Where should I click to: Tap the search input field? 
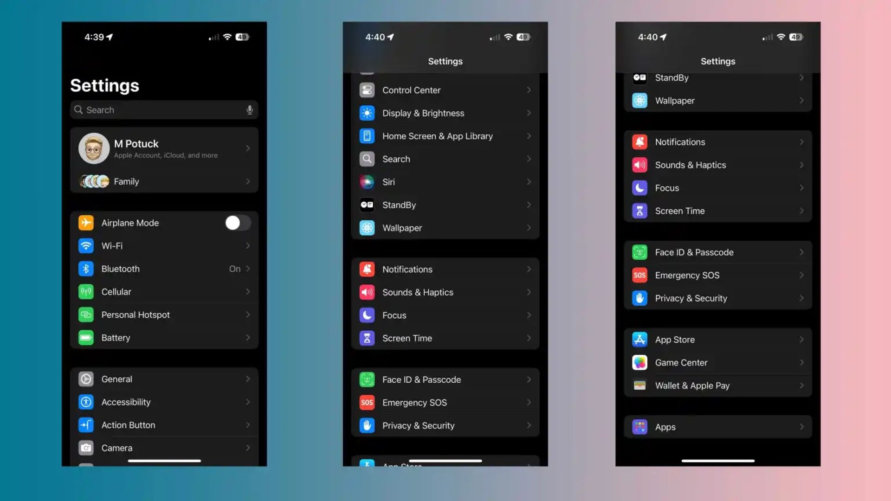(x=163, y=109)
